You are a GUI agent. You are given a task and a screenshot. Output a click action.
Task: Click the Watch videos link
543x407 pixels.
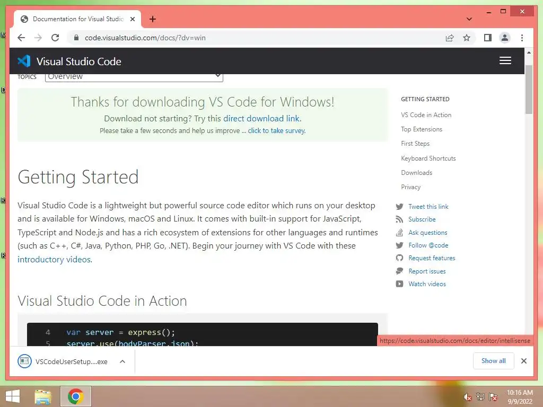427,284
